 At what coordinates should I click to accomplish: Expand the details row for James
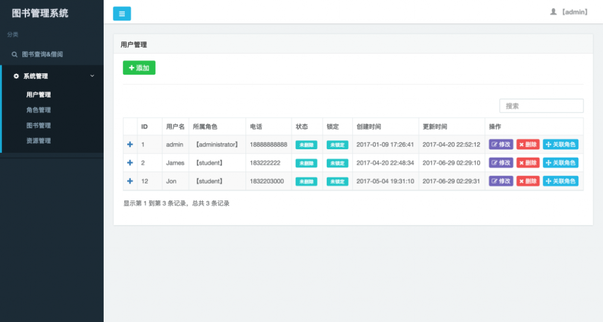coord(130,163)
